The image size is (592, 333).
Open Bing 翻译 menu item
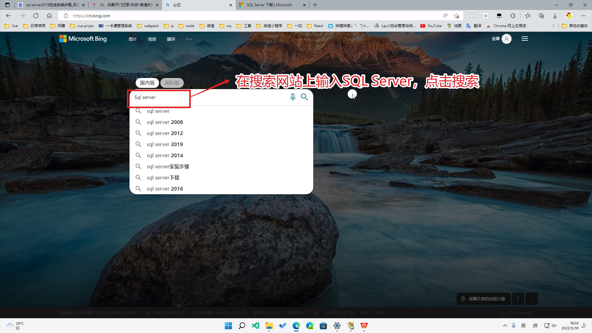click(171, 39)
